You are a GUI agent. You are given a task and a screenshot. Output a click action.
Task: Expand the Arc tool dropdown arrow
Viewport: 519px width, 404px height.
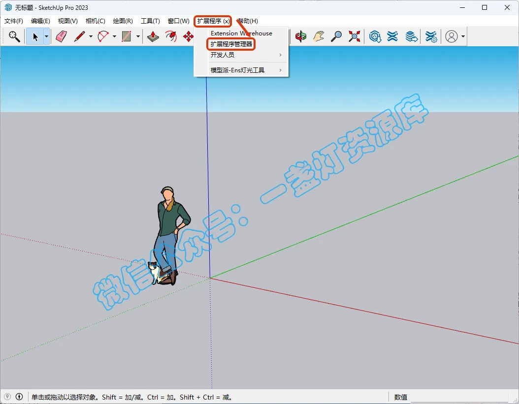coord(115,36)
